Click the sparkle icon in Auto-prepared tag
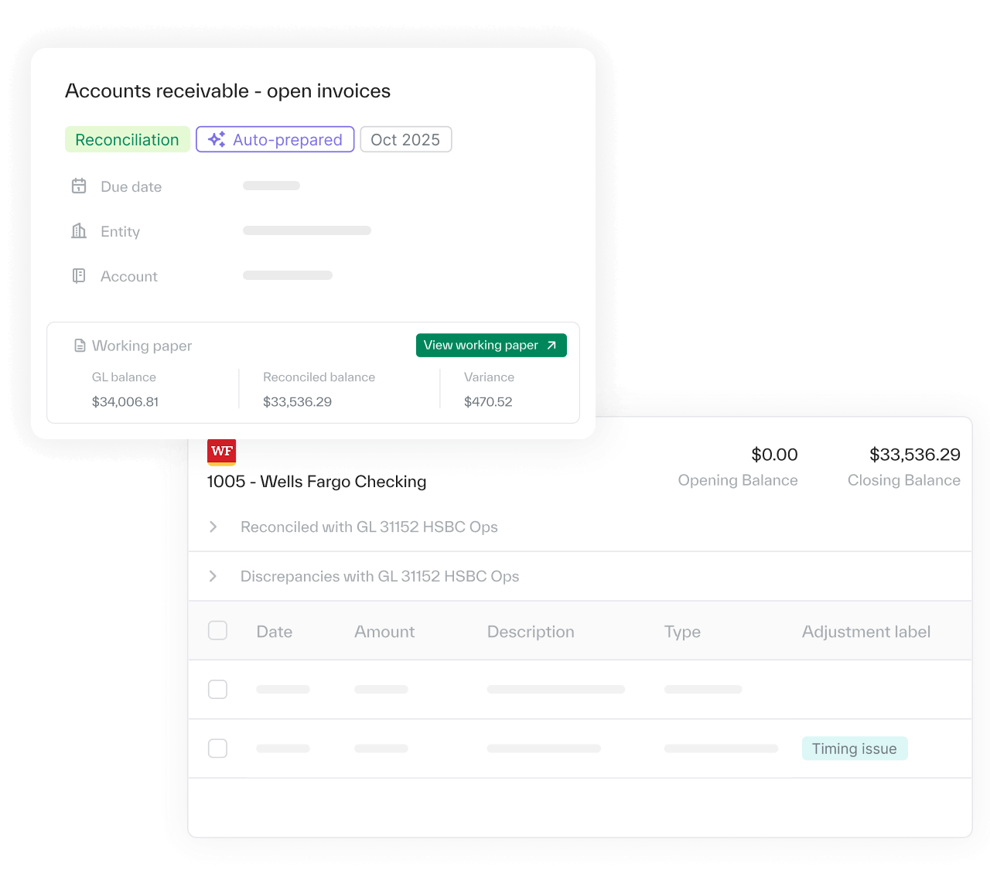This screenshot has width=990, height=873. (217, 140)
